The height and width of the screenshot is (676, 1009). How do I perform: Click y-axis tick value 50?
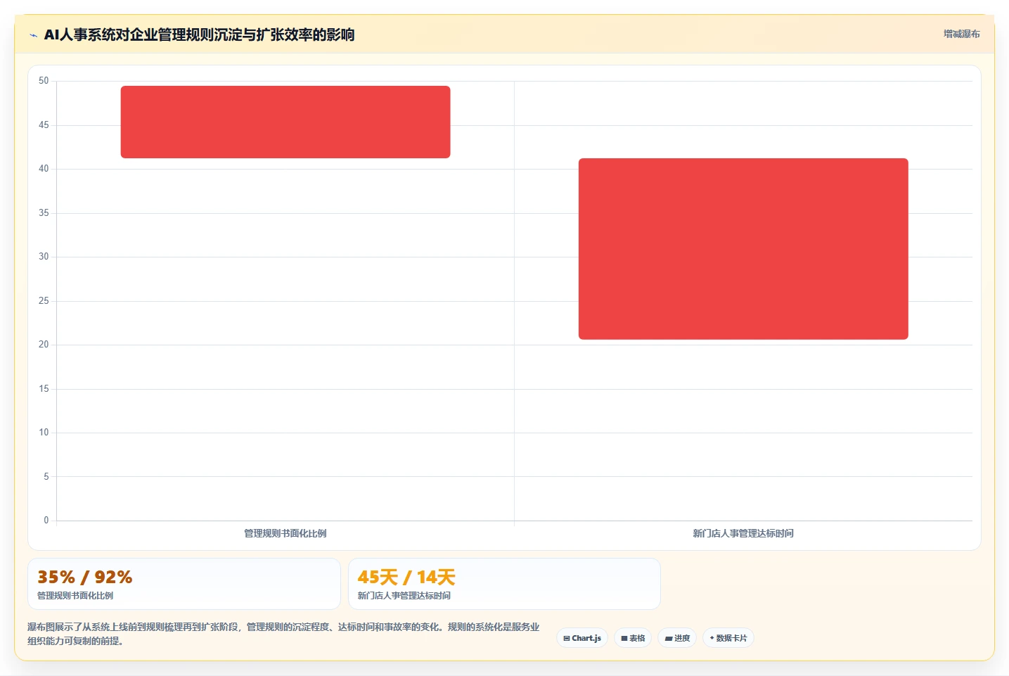coord(44,81)
